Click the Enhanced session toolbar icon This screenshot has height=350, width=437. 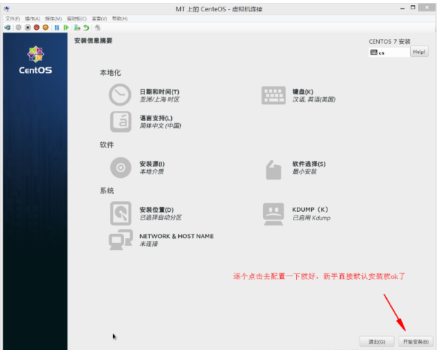pyautogui.click(x=98, y=28)
